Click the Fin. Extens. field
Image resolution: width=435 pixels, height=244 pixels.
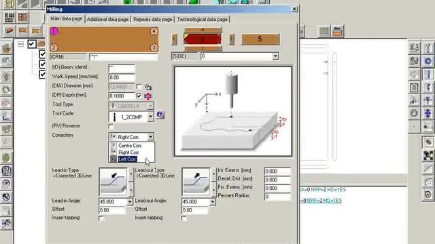click(277, 188)
